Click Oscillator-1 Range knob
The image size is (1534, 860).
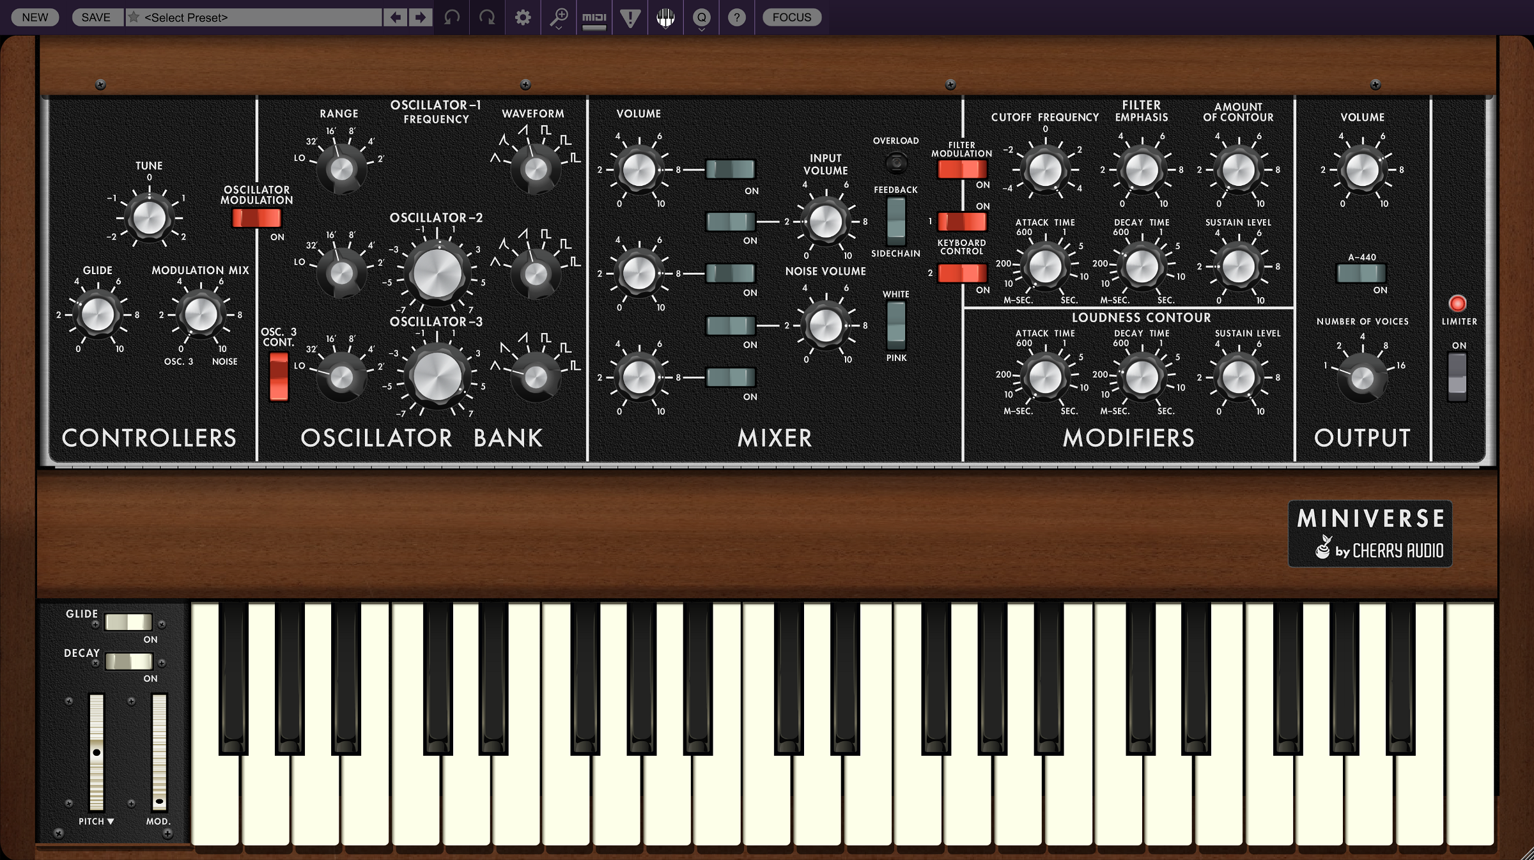341,169
